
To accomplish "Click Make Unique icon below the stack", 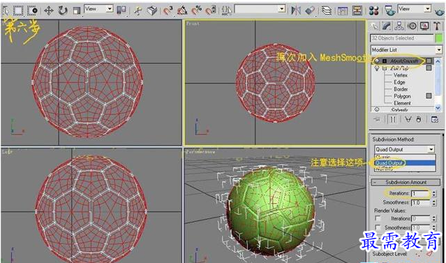I will click(x=408, y=119).
